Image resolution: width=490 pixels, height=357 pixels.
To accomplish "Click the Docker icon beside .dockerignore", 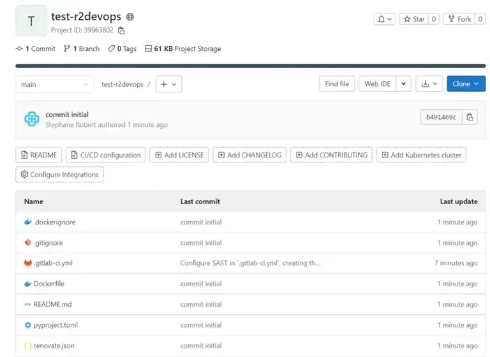I will (x=28, y=222).
